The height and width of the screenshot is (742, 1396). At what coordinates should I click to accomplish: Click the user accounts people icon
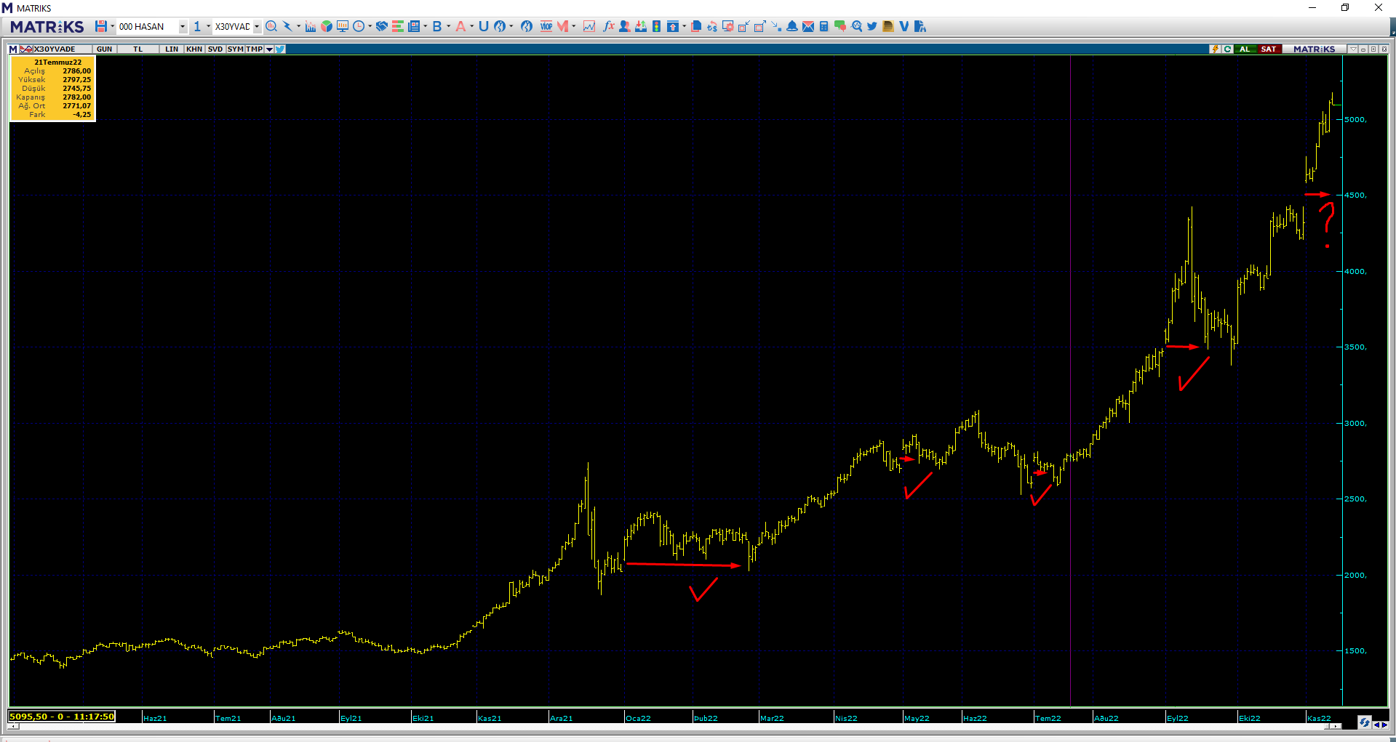tap(625, 26)
